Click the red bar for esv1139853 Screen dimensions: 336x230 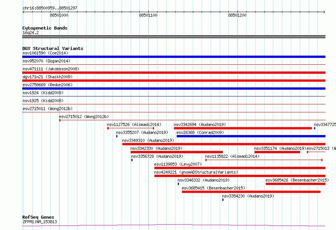pos(240,168)
